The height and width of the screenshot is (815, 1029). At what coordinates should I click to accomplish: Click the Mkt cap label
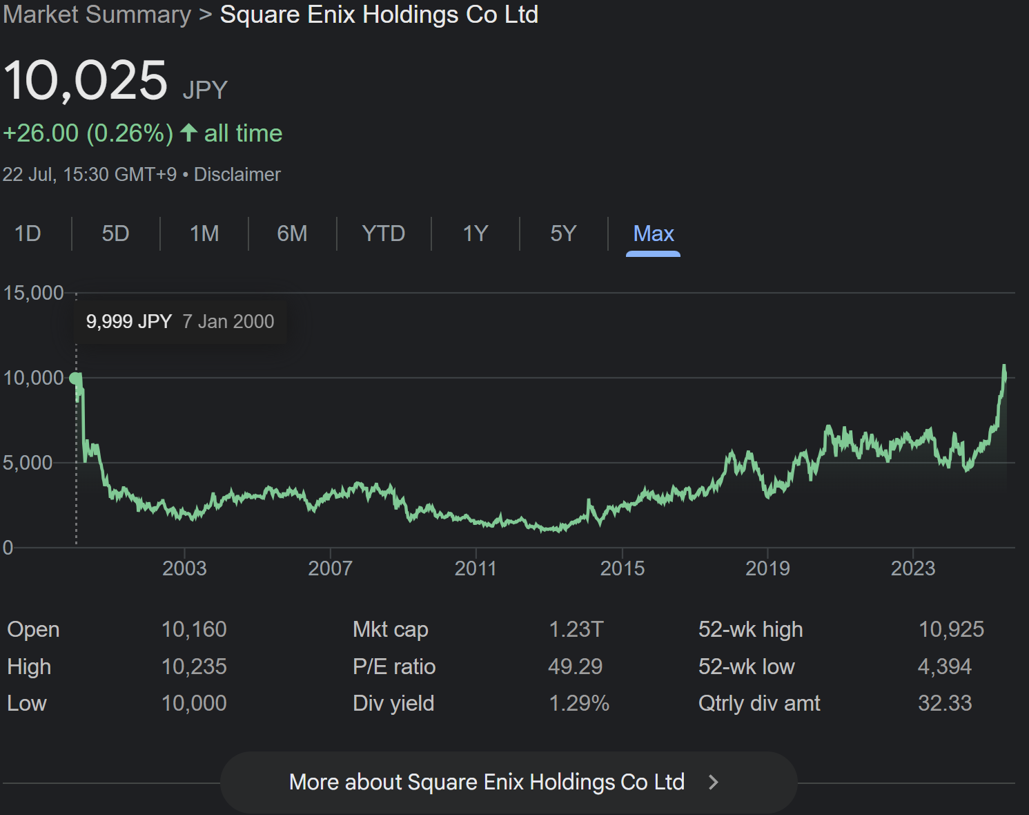click(x=391, y=629)
